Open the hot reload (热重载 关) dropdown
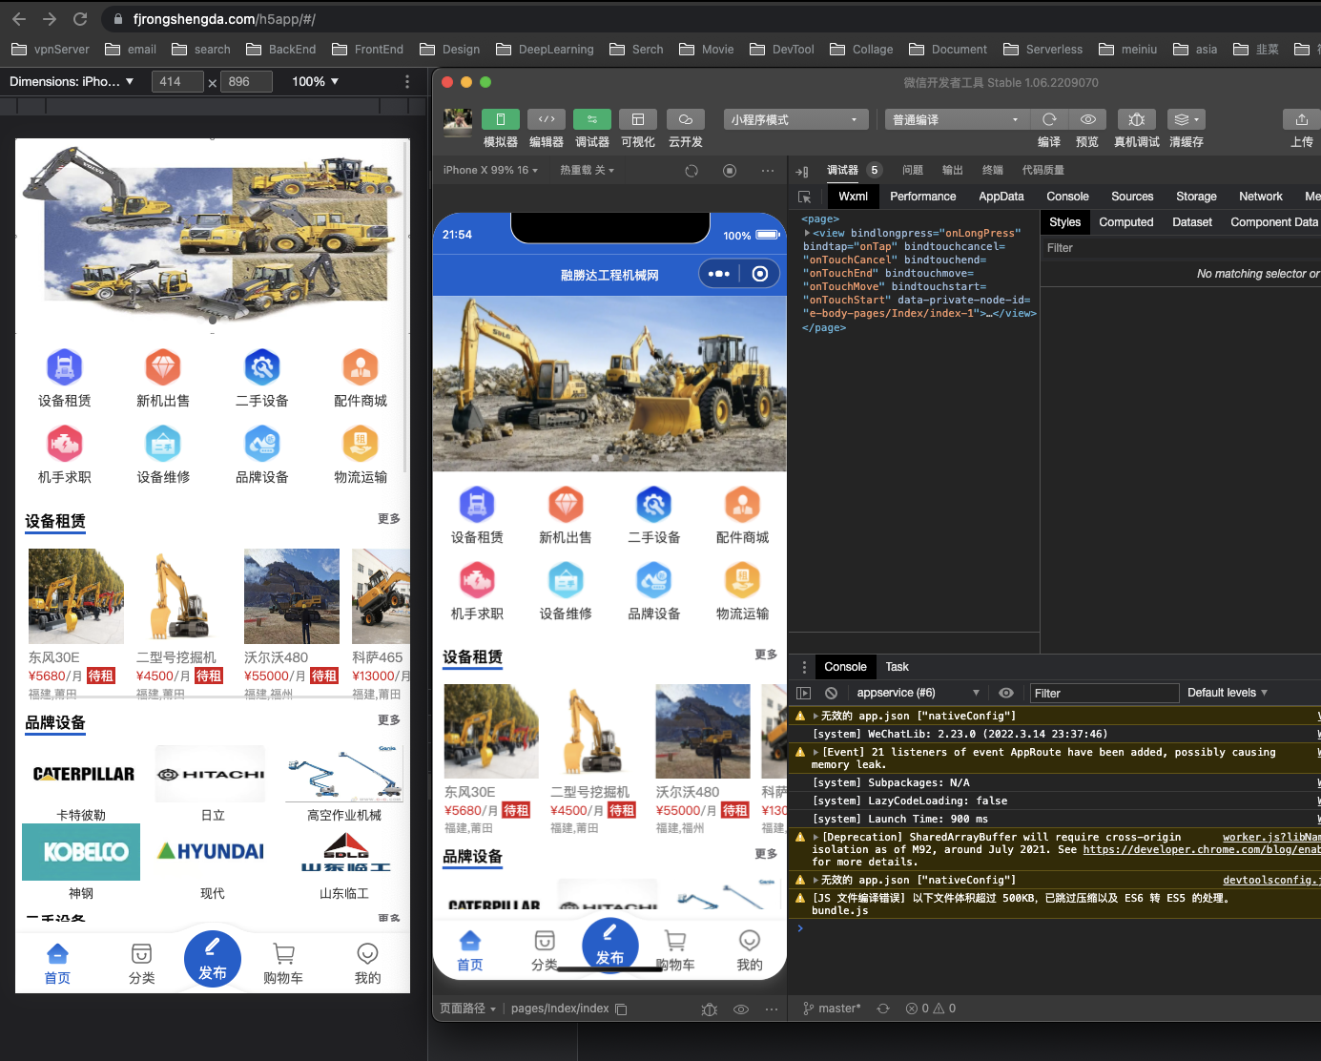 coord(587,170)
